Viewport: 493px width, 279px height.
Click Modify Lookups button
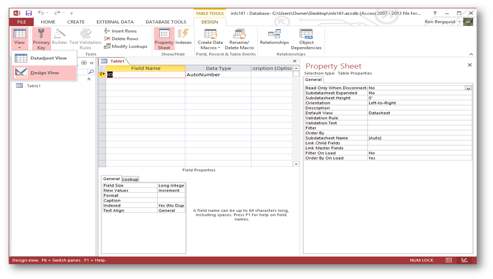[126, 46]
